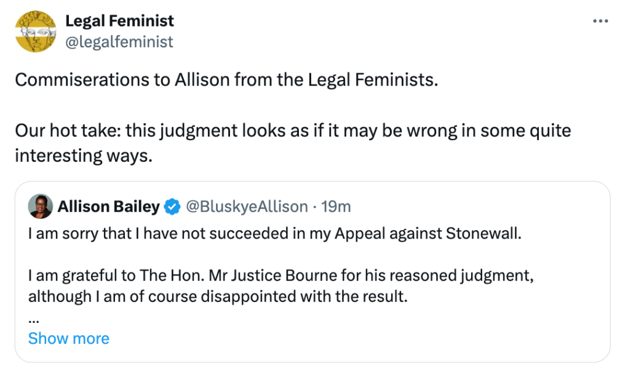Click Allison Bailey's profile picture
Image resolution: width=620 pixels, height=369 pixels.
(x=39, y=207)
